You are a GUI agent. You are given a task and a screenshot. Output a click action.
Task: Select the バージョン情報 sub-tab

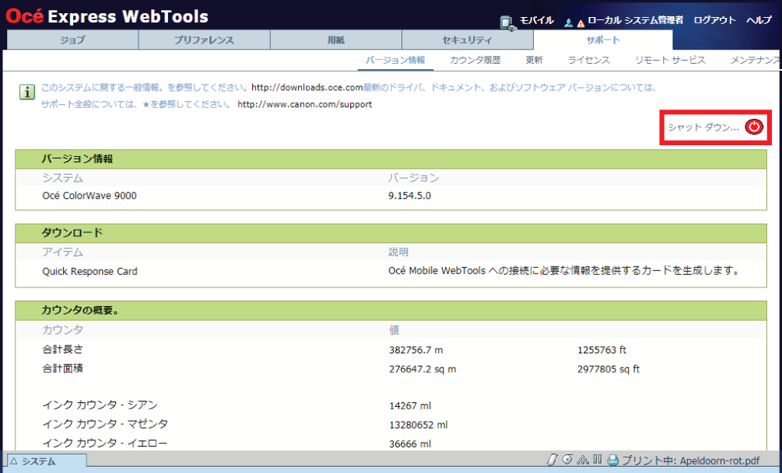pos(395,61)
